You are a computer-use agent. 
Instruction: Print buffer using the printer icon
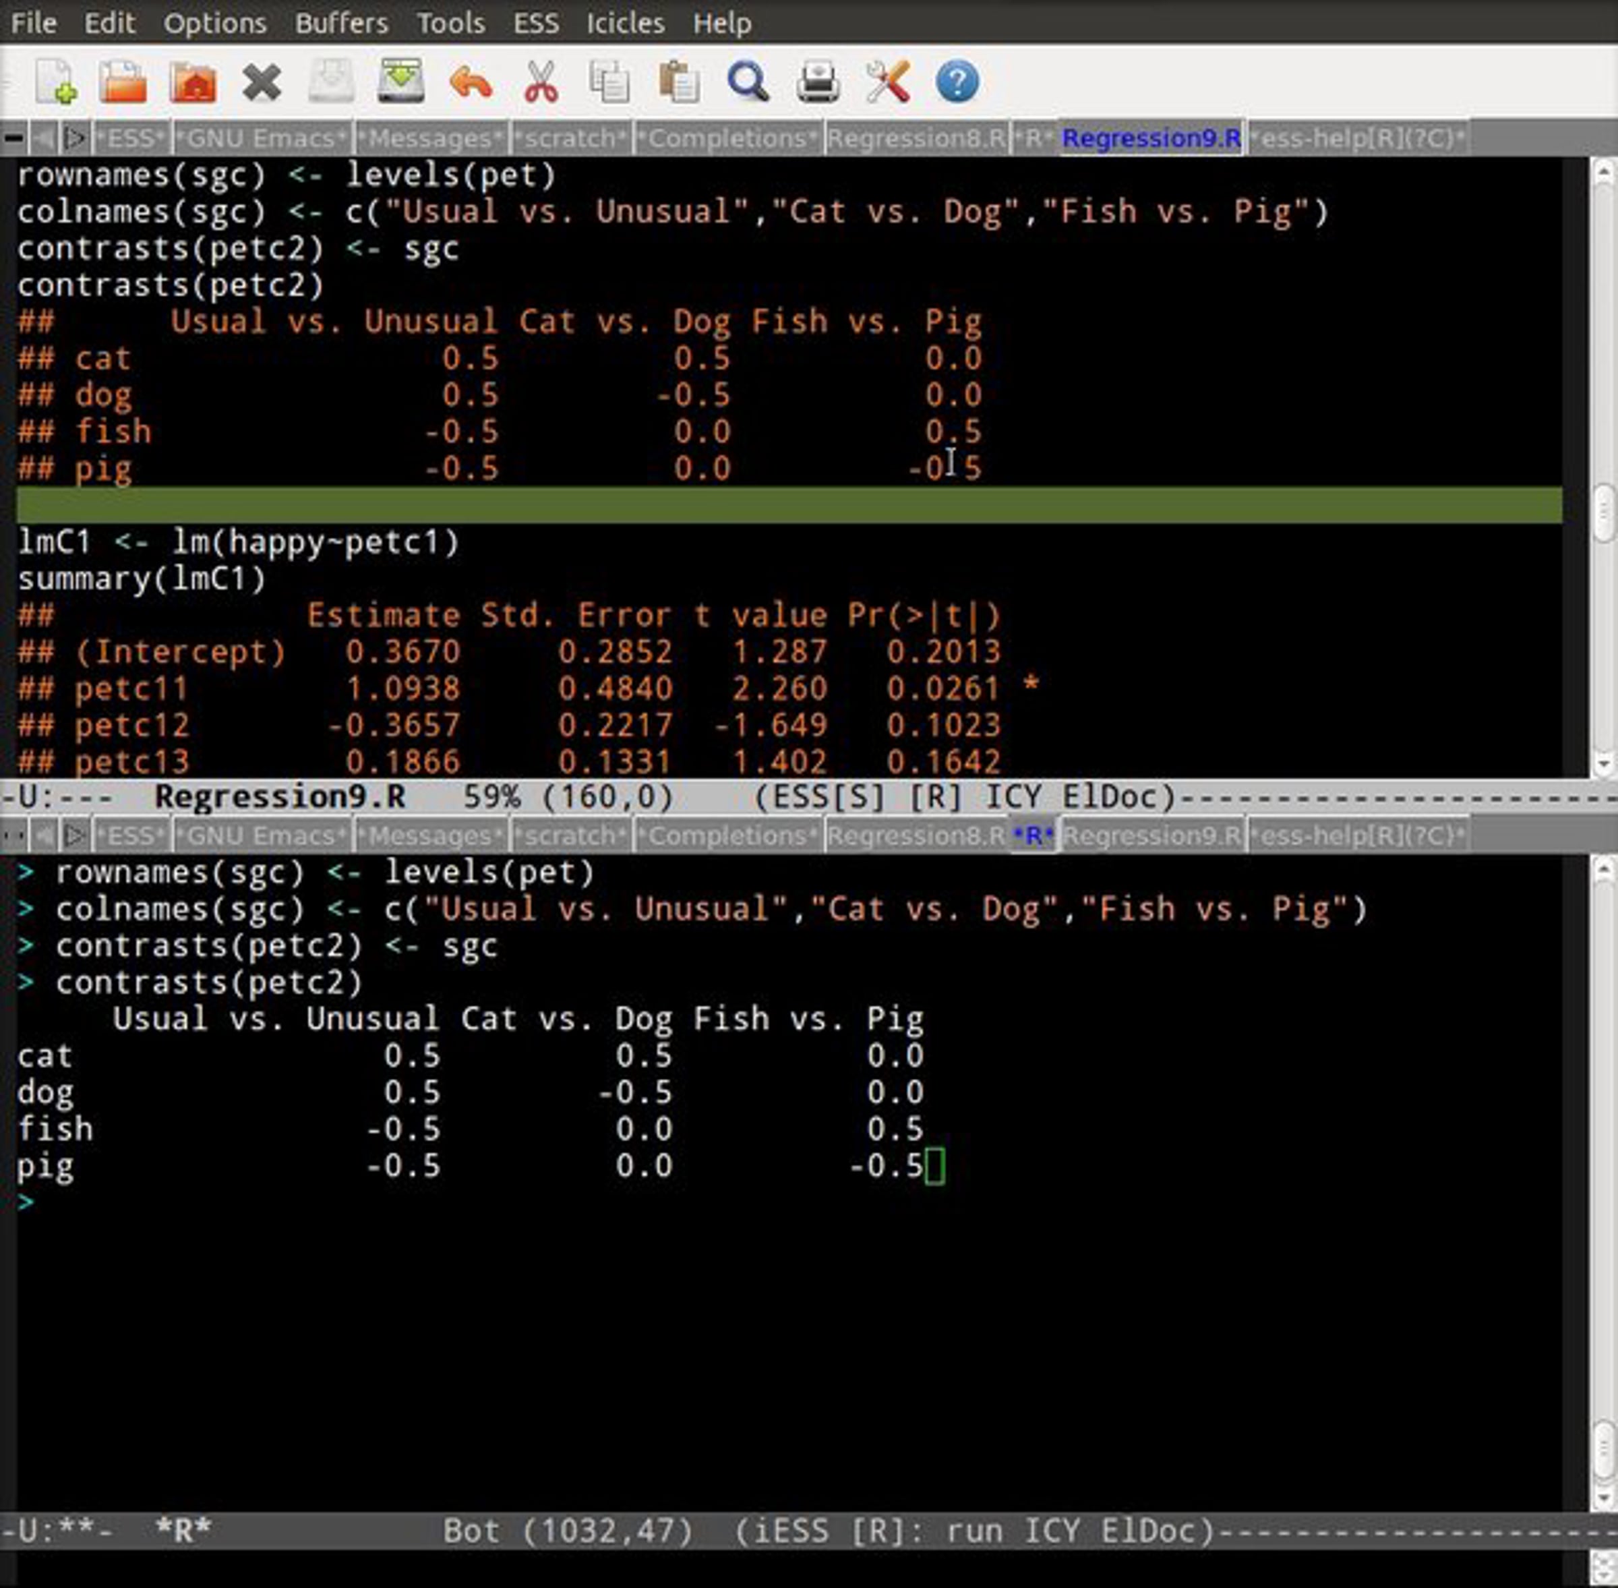point(817,82)
